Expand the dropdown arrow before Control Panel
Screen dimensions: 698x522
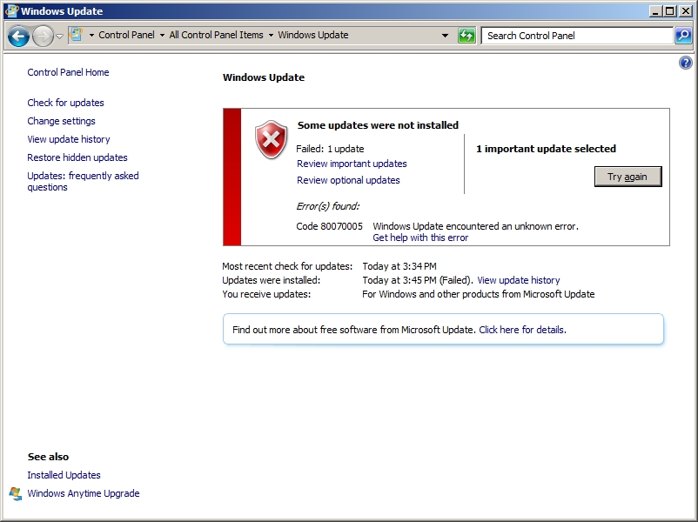coord(91,35)
